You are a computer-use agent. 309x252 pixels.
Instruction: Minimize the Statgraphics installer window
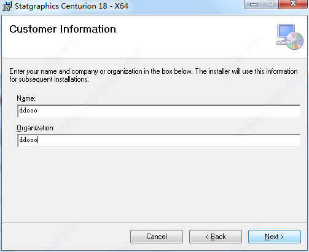point(254,4)
